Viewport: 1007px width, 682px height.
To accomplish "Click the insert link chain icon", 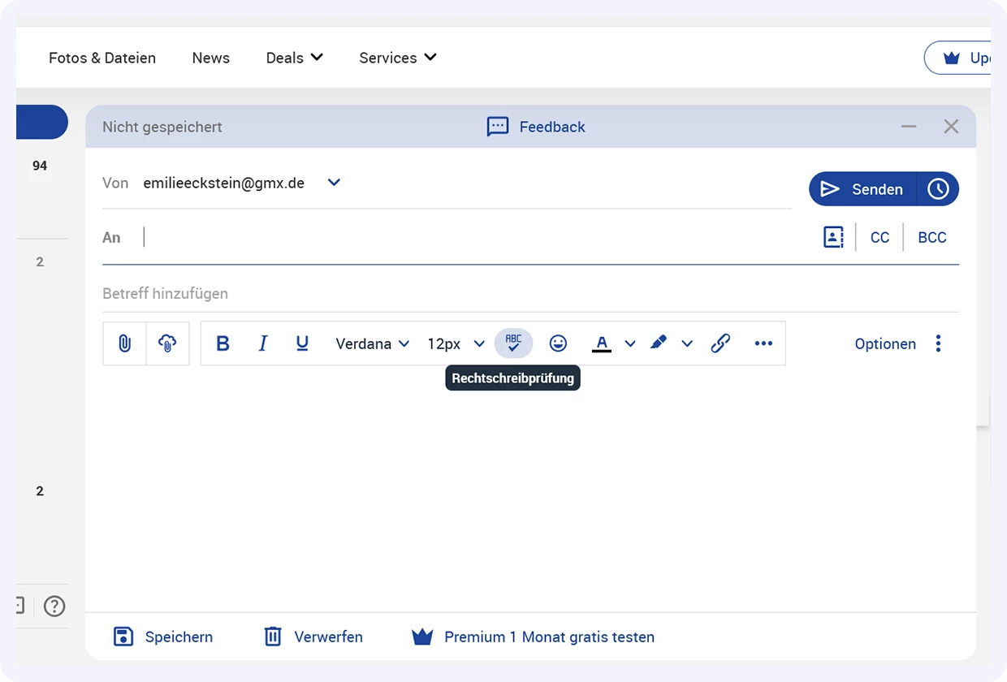I will coord(720,343).
